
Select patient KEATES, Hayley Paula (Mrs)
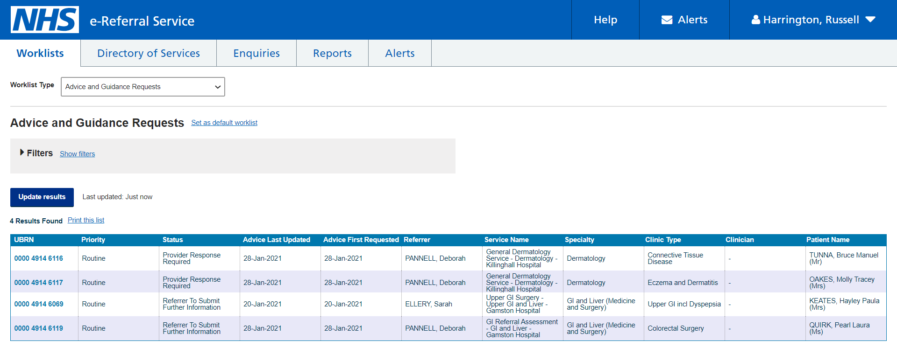[x=844, y=304]
